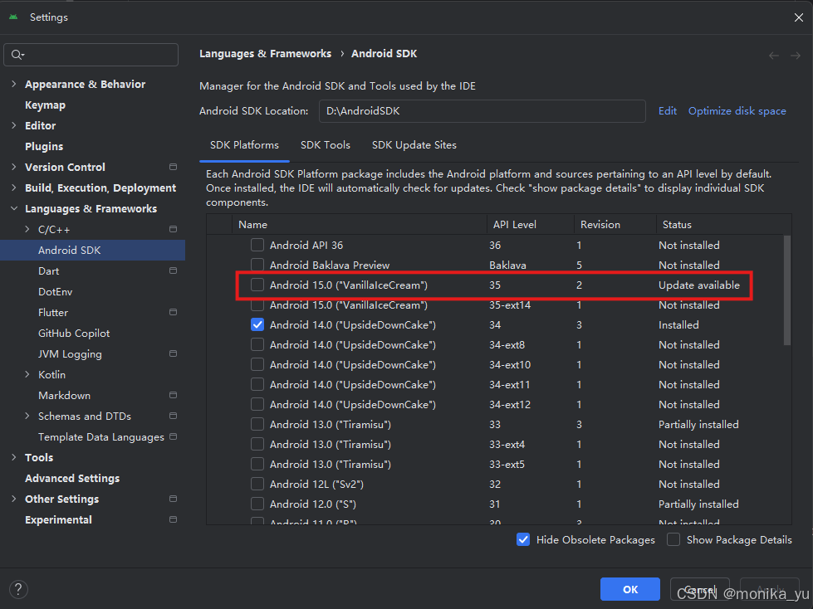Expand the Kotlin settings group
Screen dimensions: 813x609
(x=26, y=374)
